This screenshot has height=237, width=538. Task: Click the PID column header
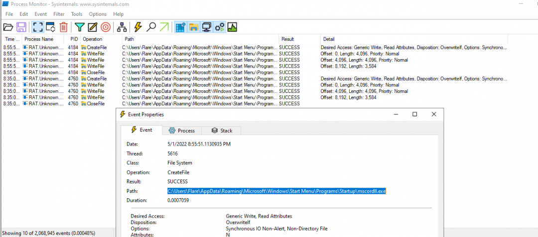click(72, 39)
